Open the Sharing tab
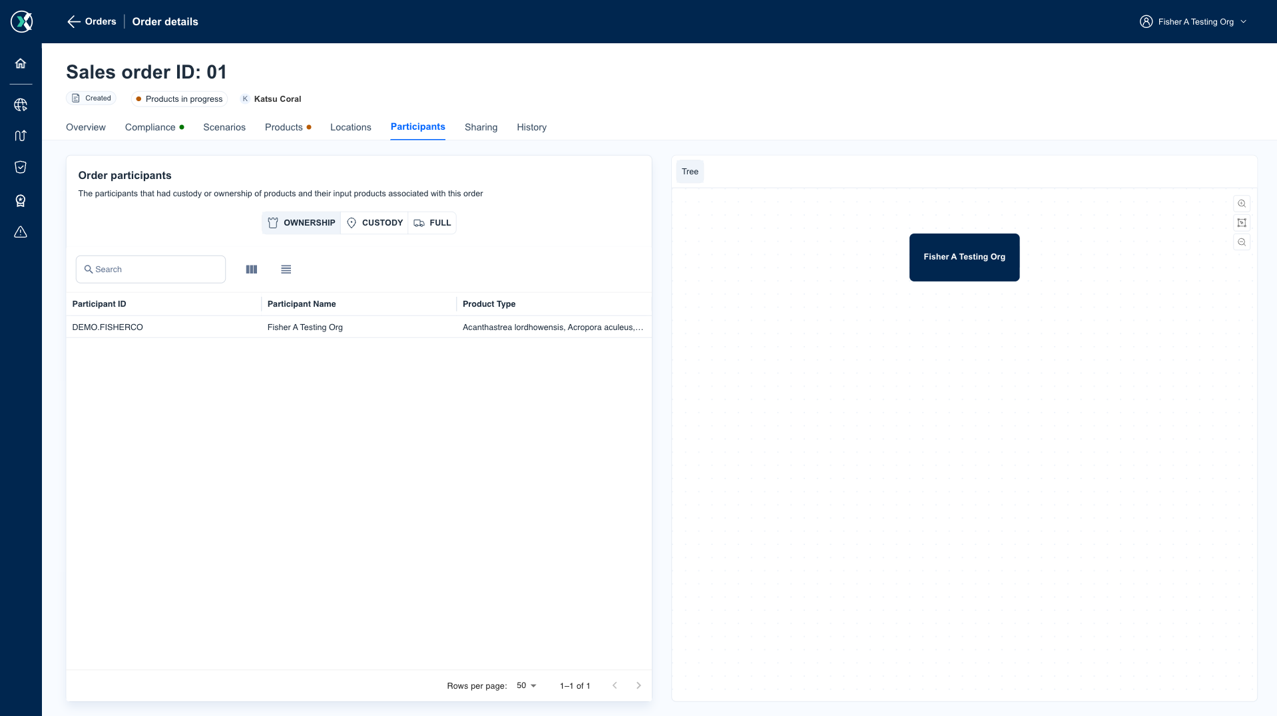The height and width of the screenshot is (716, 1277). (481, 127)
